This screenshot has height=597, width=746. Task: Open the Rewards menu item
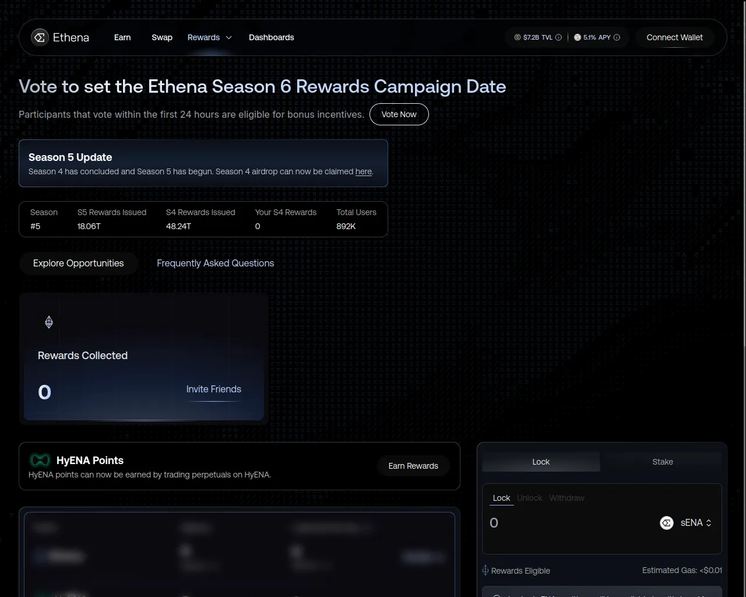[203, 37]
